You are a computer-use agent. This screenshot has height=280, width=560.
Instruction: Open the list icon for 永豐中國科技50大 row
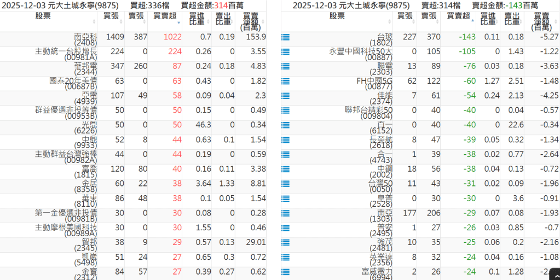[x=285, y=52]
